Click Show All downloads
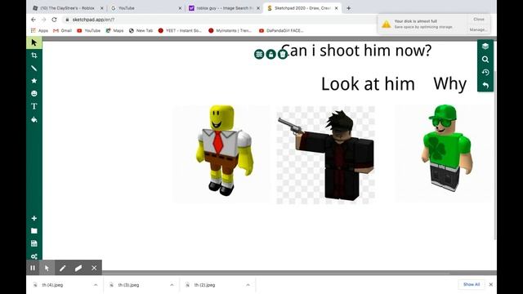The height and width of the screenshot is (294, 523). (x=472, y=284)
